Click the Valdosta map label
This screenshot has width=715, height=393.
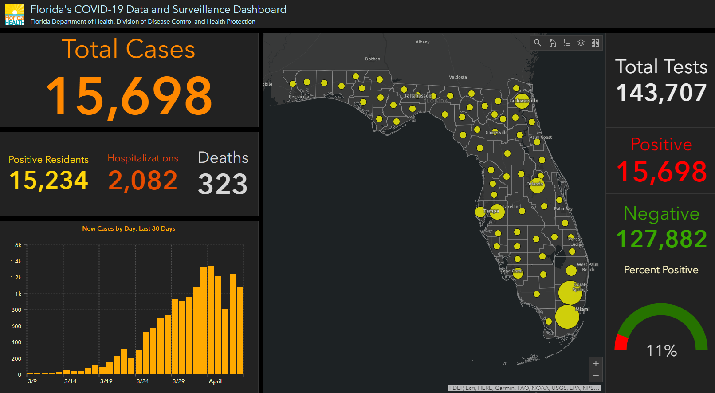[458, 77]
